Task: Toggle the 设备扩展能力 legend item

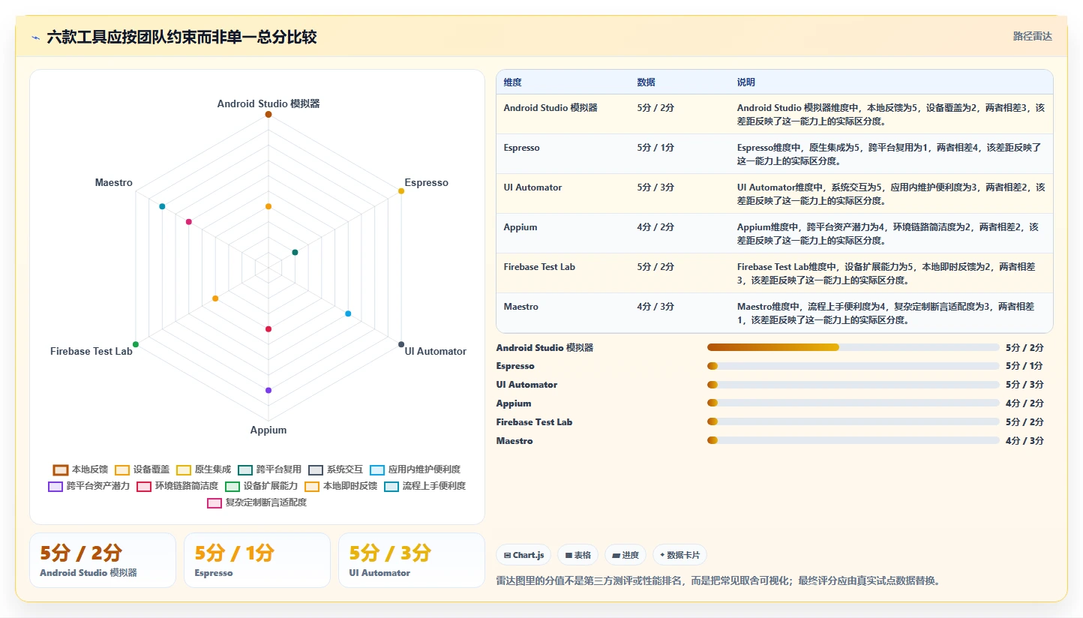Action: coord(261,486)
